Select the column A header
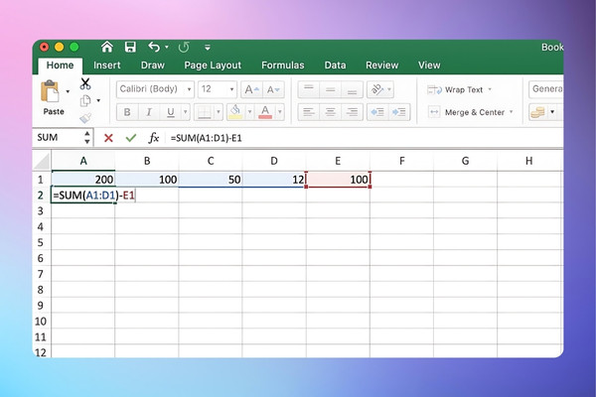This screenshot has height=397, width=596. click(83, 161)
